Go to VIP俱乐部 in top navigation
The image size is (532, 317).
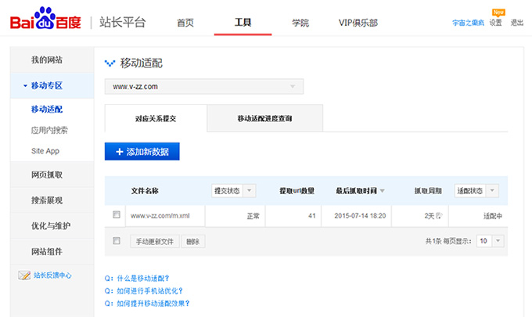pos(358,23)
